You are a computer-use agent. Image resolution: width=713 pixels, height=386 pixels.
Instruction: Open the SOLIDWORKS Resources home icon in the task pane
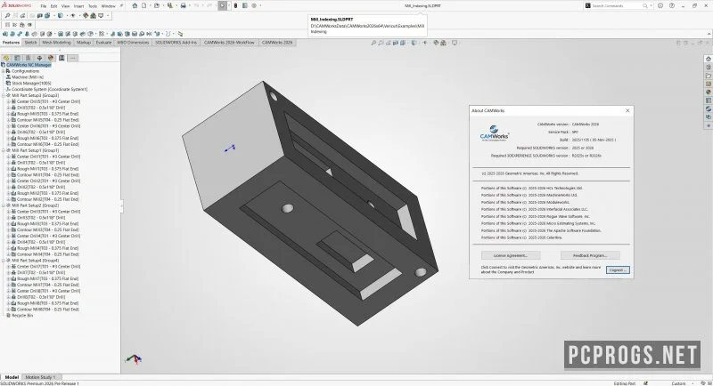(709, 59)
